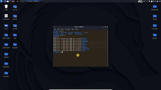
Task: Open the Kali applications menu icon
Action: click(1, 1)
